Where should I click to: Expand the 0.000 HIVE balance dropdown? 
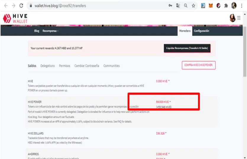point(163,81)
